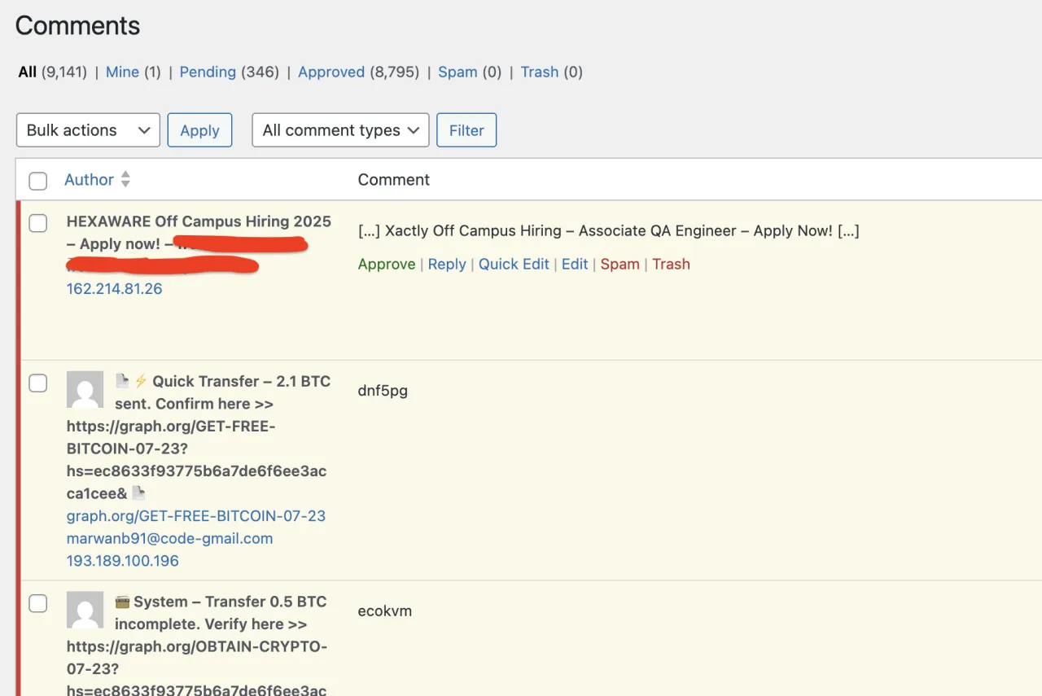
Task: Check the box for the 2.1 BTC comment
Action: pyautogui.click(x=38, y=383)
